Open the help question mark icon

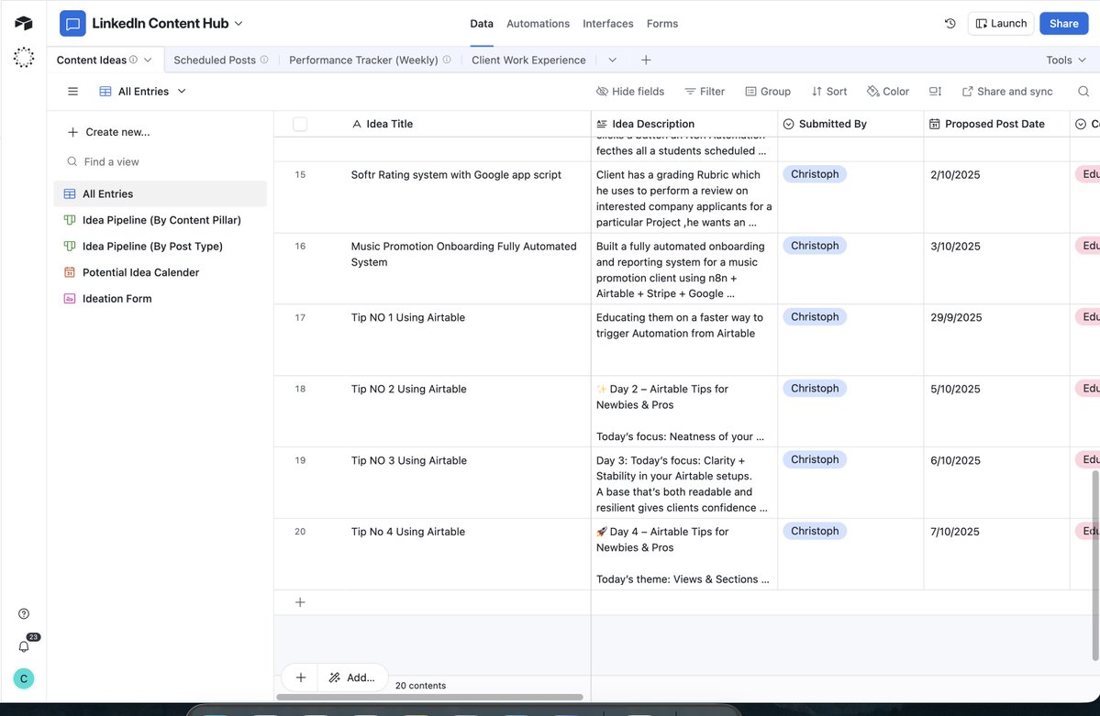[23, 613]
